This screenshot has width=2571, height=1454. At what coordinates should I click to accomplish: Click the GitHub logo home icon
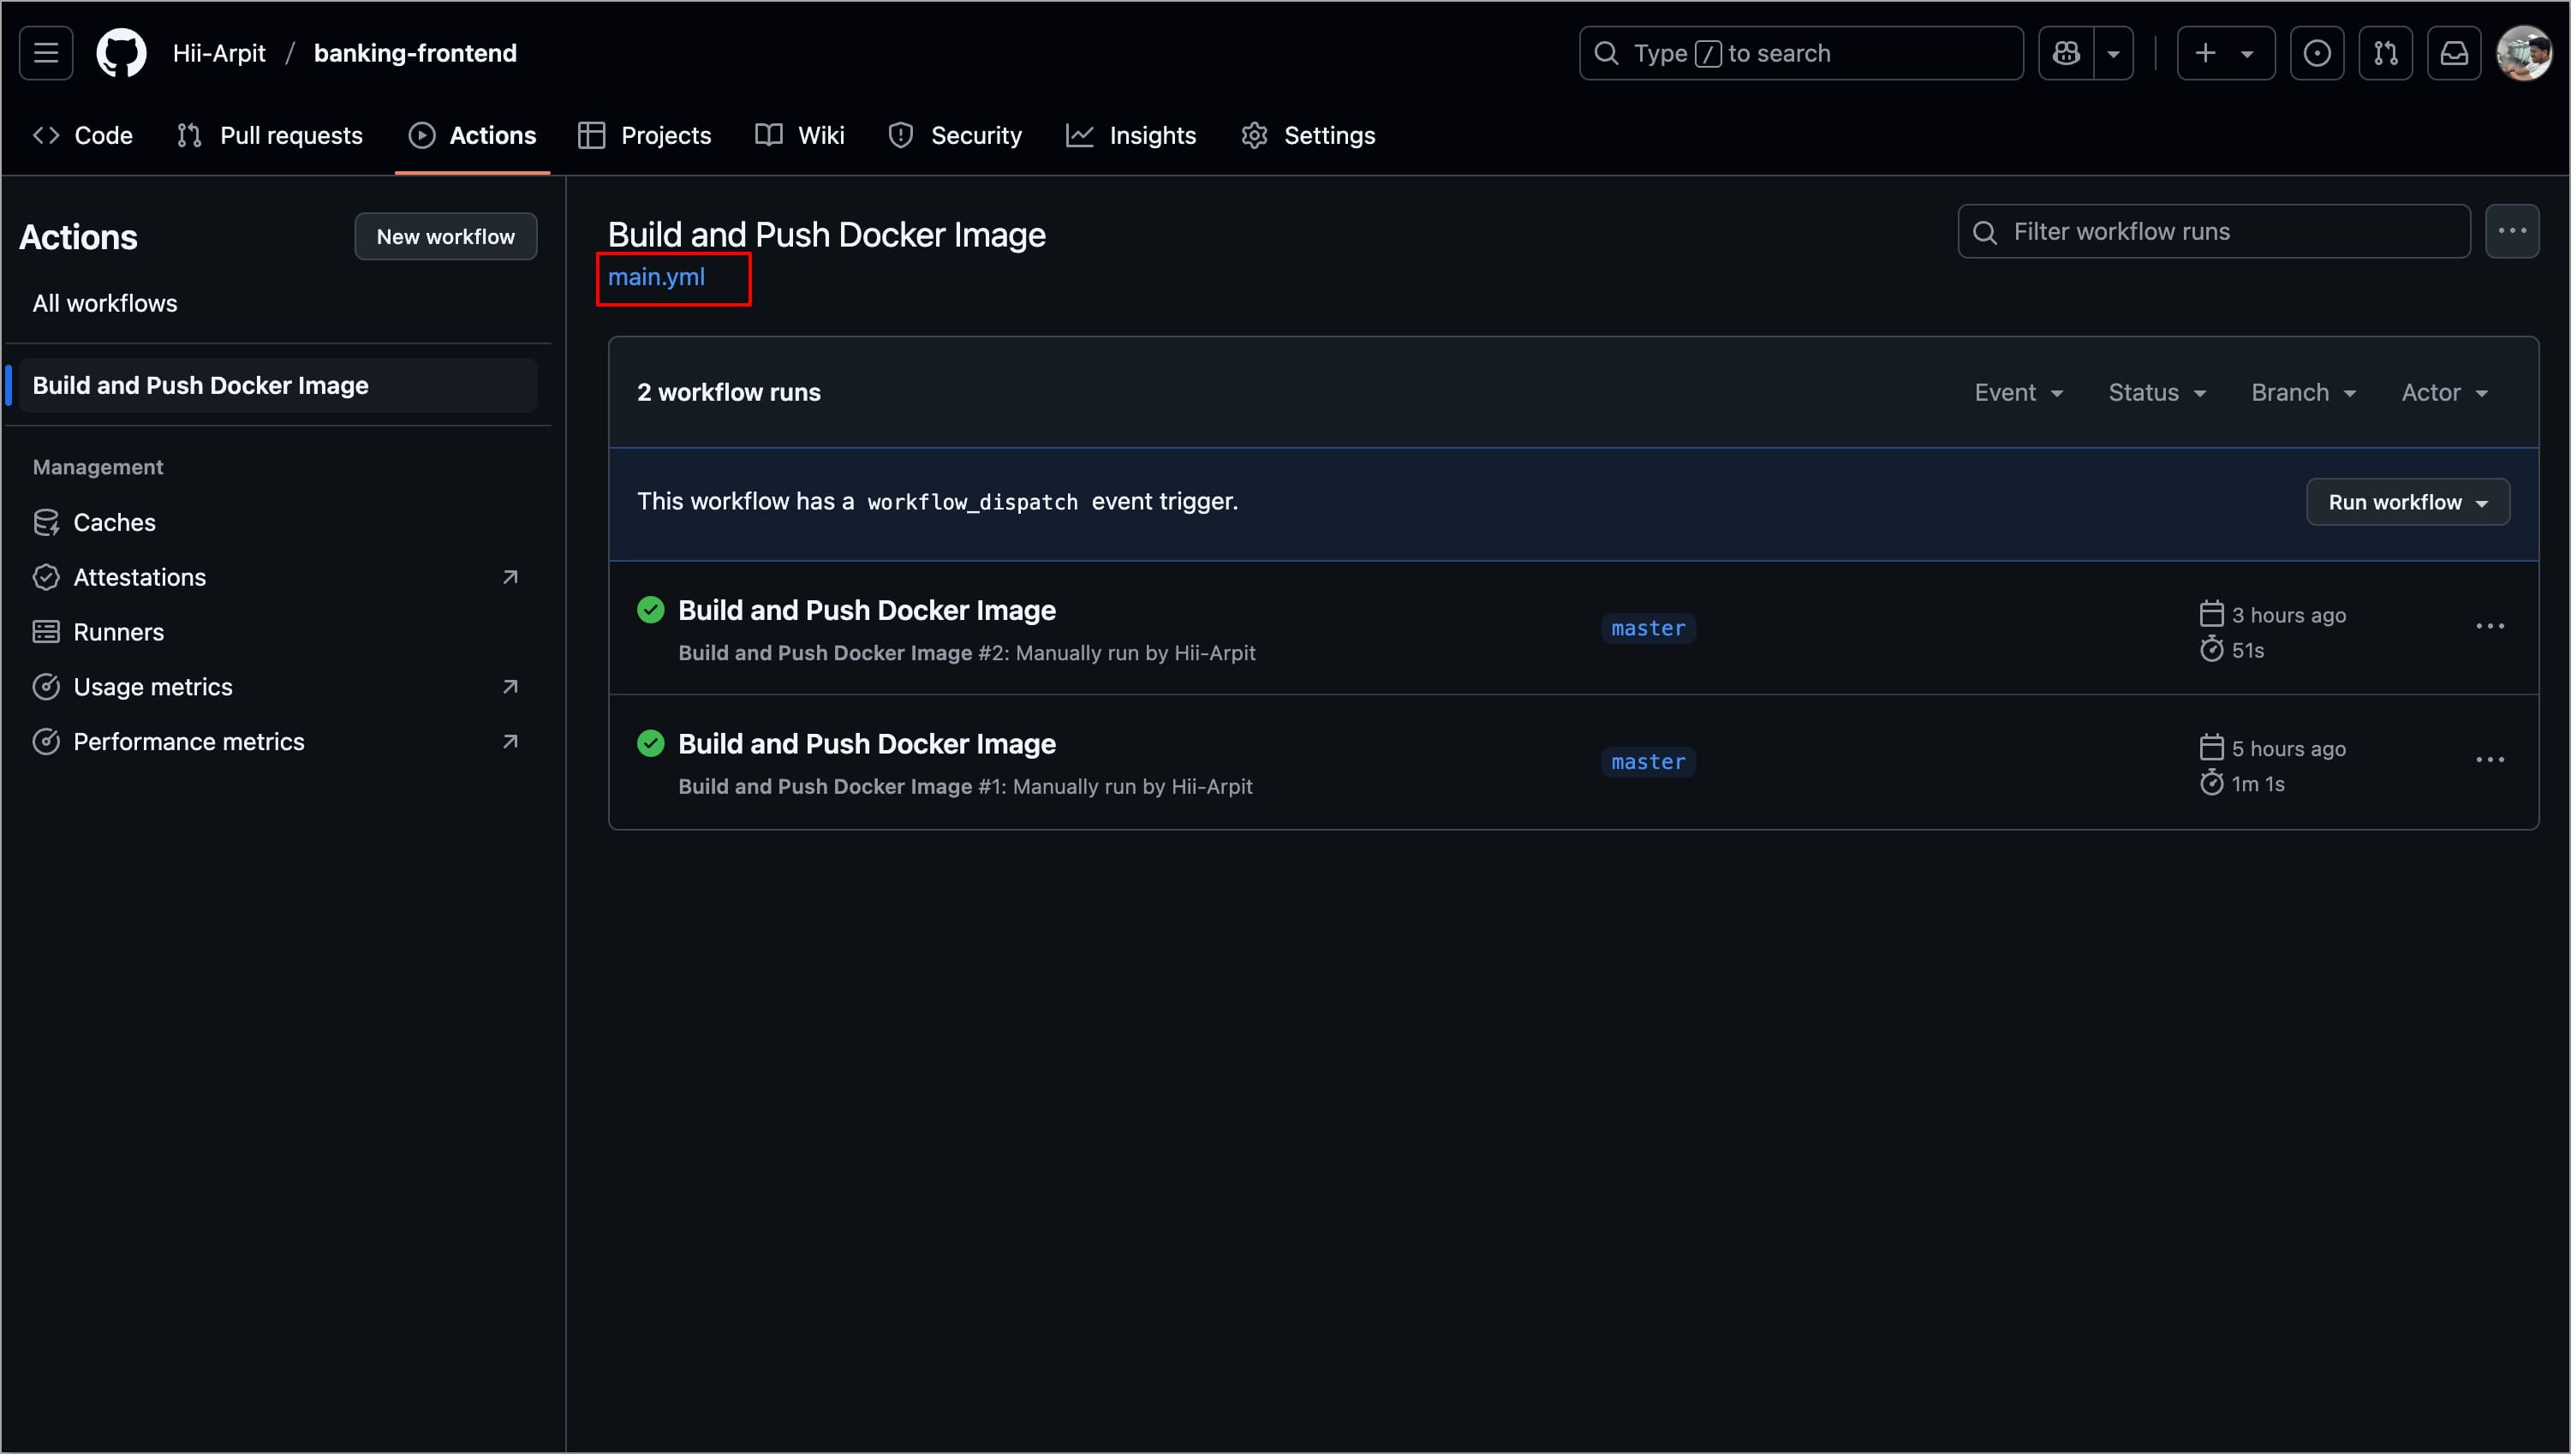click(121, 53)
